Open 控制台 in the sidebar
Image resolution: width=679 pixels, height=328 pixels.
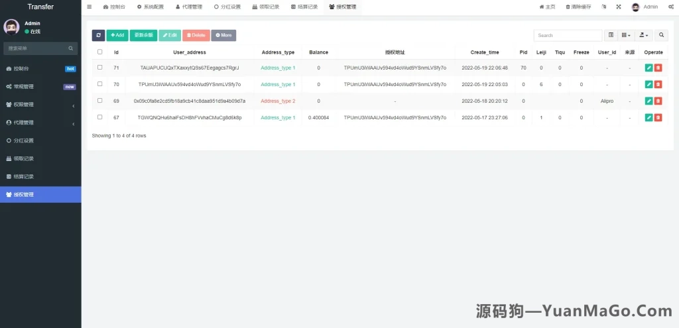40,69
